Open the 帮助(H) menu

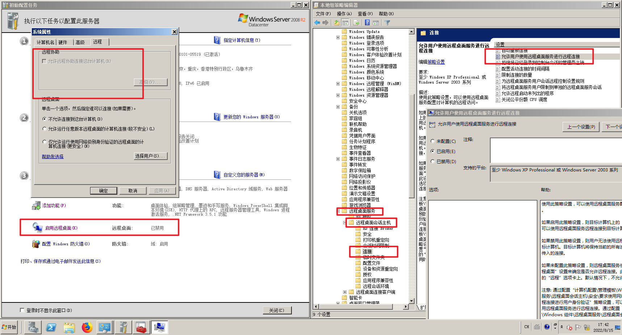[x=386, y=14]
